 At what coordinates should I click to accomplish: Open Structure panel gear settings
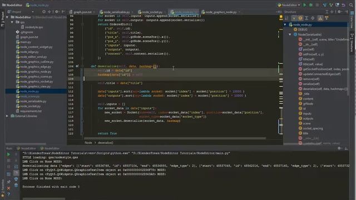(339, 12)
